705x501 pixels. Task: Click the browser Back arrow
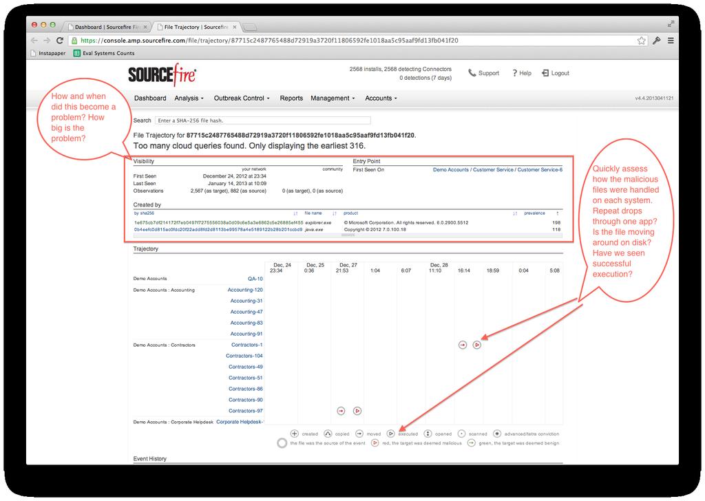coord(34,41)
